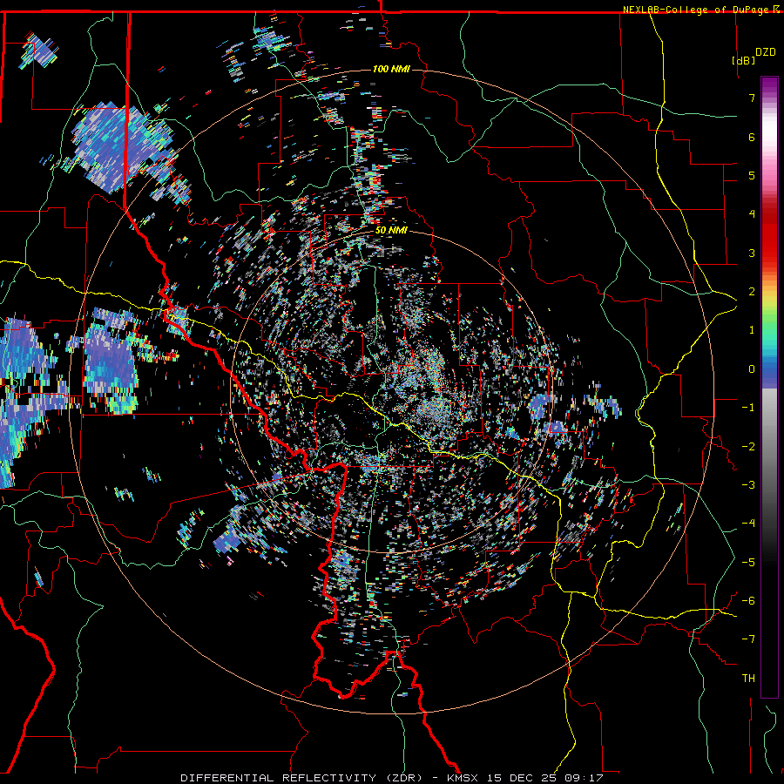This screenshot has width=784, height=784.
Task: Click the 6 value on ZDR scale
Action: [x=752, y=137]
